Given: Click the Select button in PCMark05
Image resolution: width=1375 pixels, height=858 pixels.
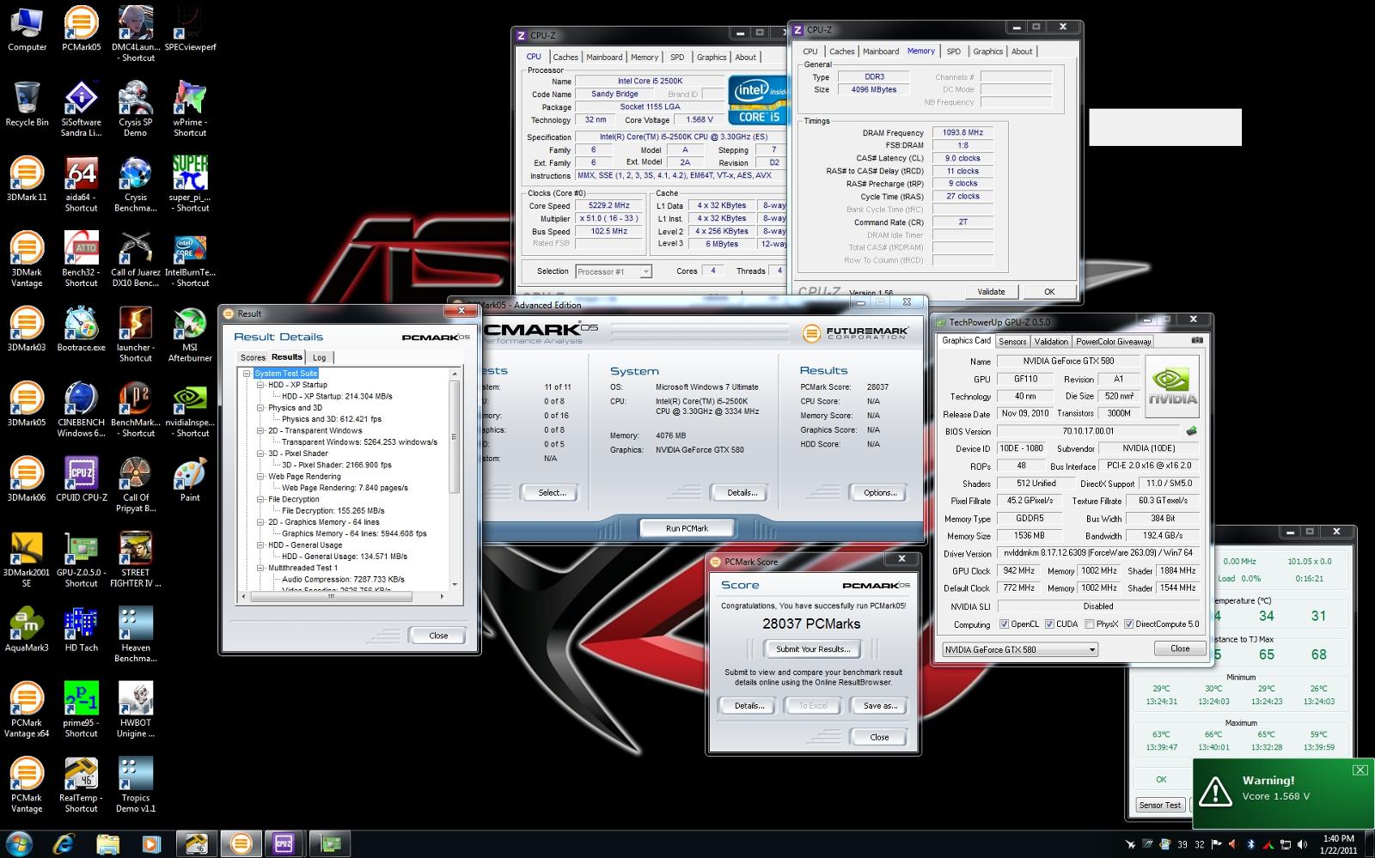Looking at the screenshot, I should (x=552, y=493).
